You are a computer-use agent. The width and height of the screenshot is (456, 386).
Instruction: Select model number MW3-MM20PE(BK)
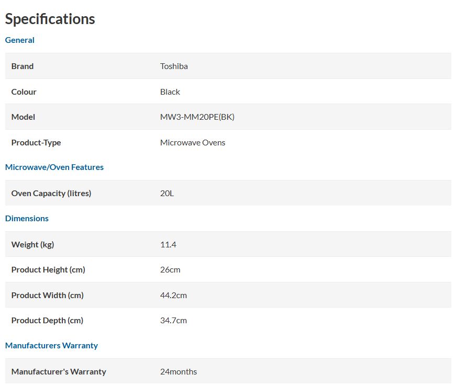(197, 117)
